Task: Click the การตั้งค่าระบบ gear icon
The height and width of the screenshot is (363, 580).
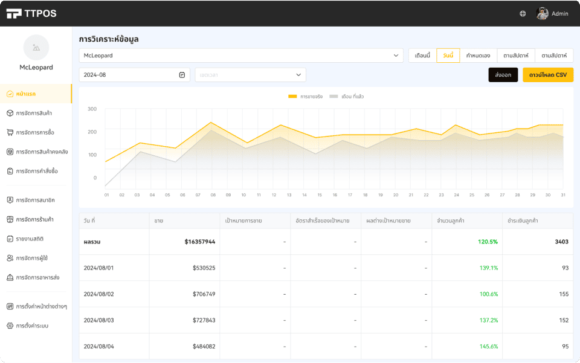Action: 10,326
